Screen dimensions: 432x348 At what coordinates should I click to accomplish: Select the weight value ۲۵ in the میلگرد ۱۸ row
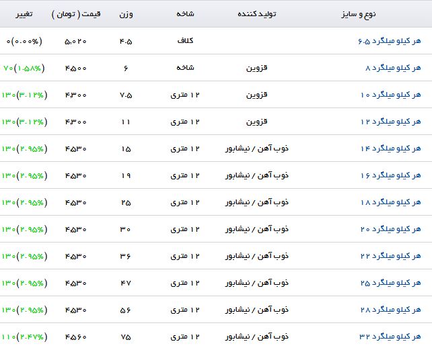click(x=126, y=203)
